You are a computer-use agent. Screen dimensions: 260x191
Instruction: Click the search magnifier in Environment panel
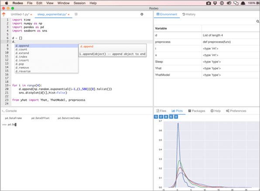coord(258,21)
